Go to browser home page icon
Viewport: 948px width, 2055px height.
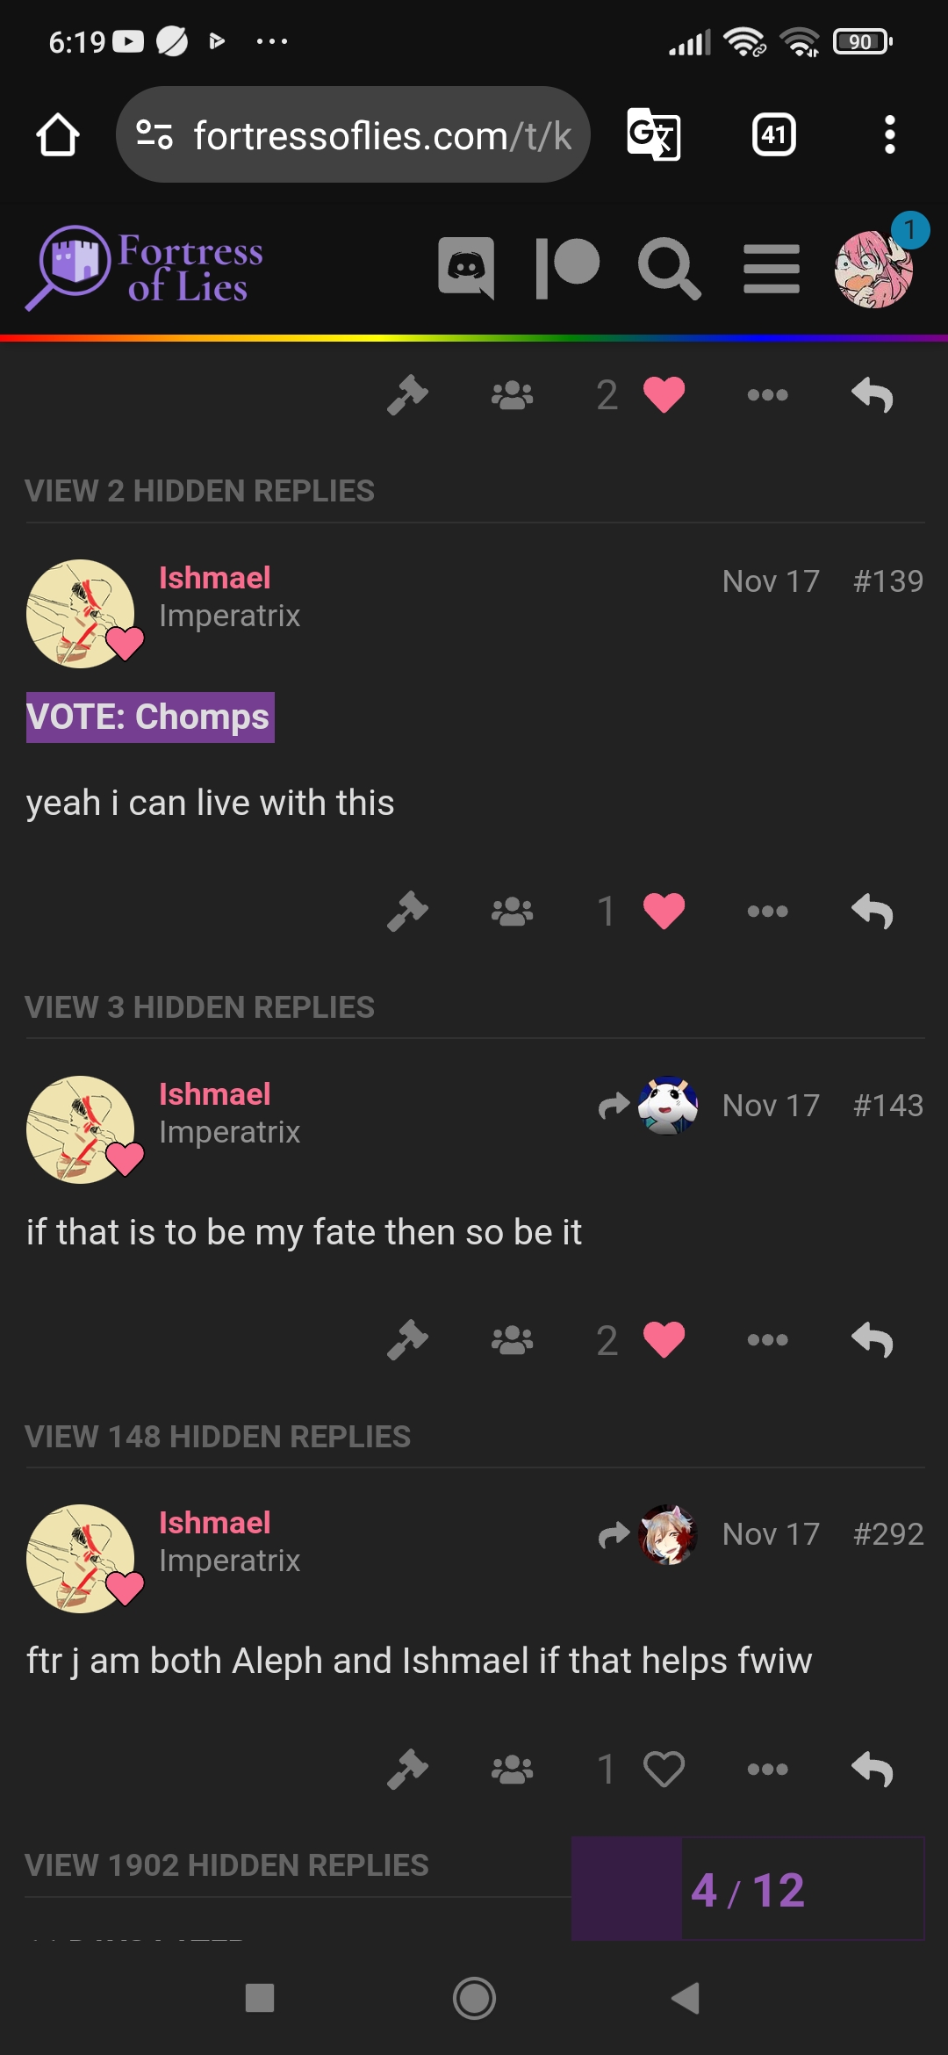(58, 134)
